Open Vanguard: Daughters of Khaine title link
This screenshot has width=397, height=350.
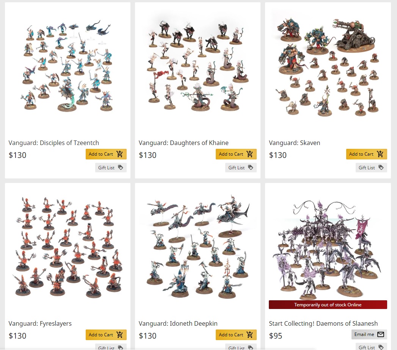(184, 143)
